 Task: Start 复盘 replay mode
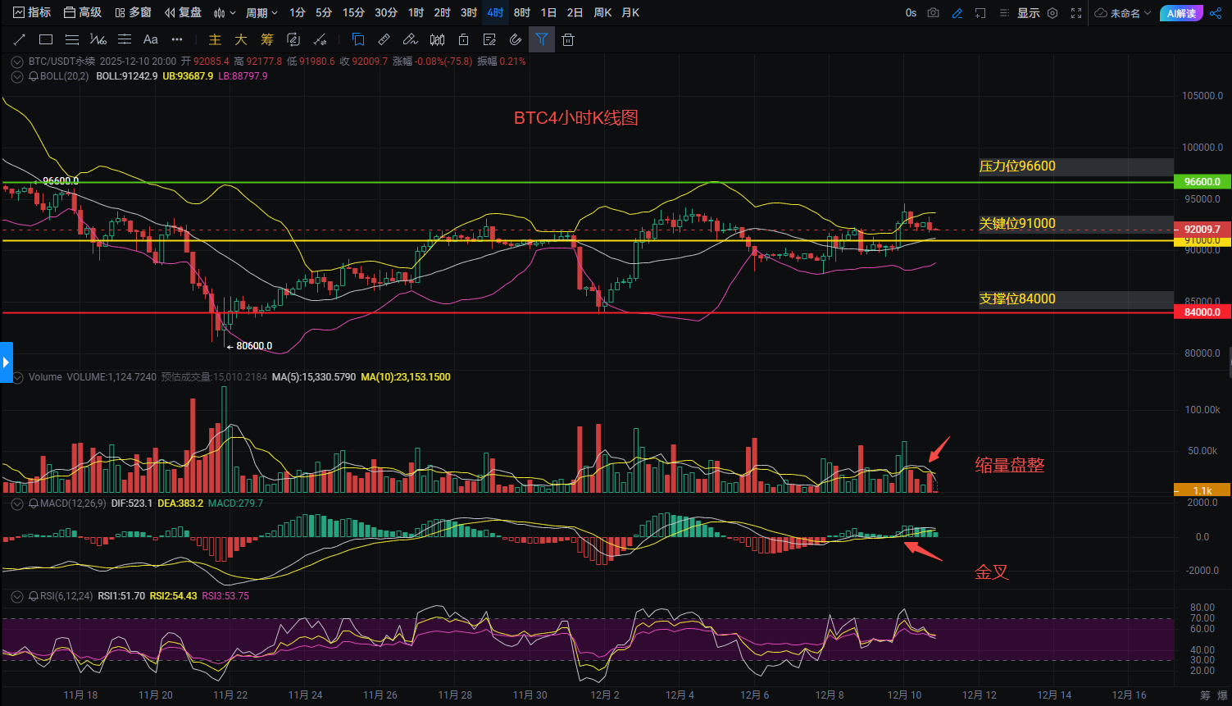click(183, 12)
